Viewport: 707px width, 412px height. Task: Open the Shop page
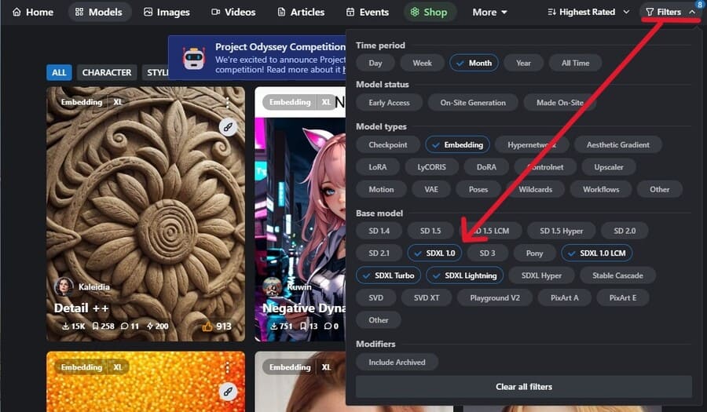pyautogui.click(x=428, y=12)
